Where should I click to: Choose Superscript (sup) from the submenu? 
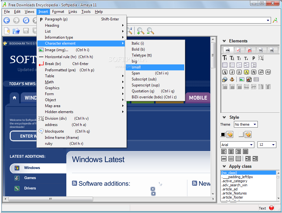click(155, 85)
